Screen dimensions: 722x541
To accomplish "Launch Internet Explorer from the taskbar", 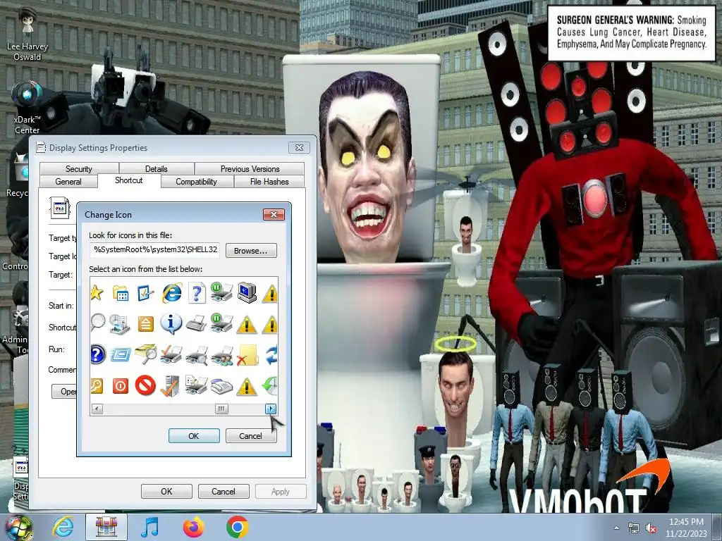I will (62, 527).
